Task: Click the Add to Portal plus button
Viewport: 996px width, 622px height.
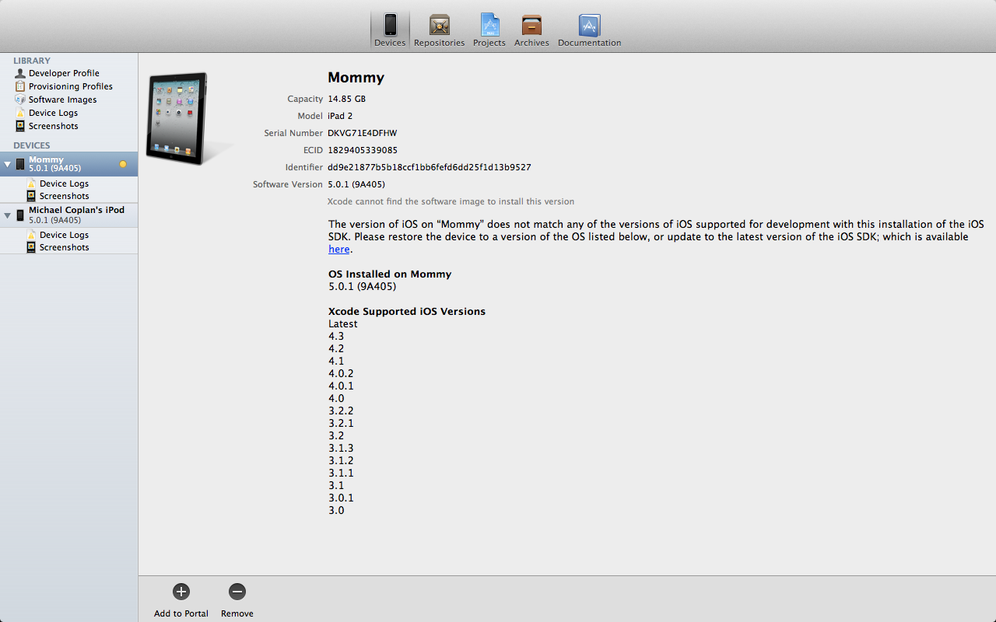Action: [x=181, y=592]
